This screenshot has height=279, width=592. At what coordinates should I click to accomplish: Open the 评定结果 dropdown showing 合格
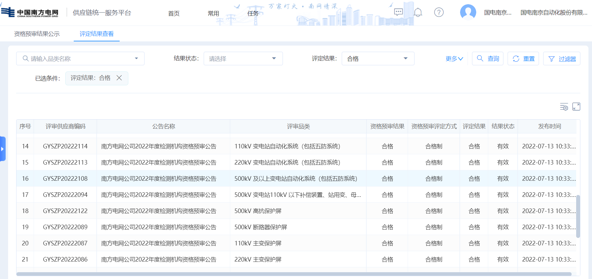tap(378, 59)
